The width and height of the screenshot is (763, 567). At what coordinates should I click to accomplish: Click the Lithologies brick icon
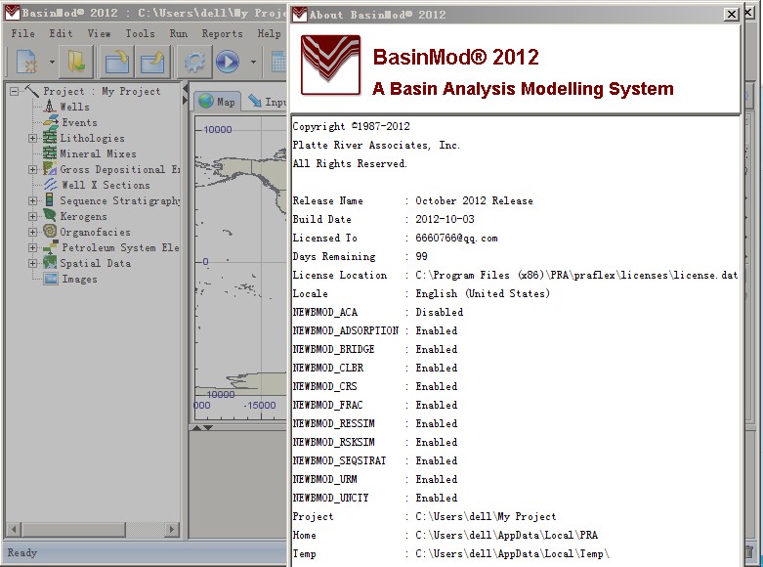[50, 138]
